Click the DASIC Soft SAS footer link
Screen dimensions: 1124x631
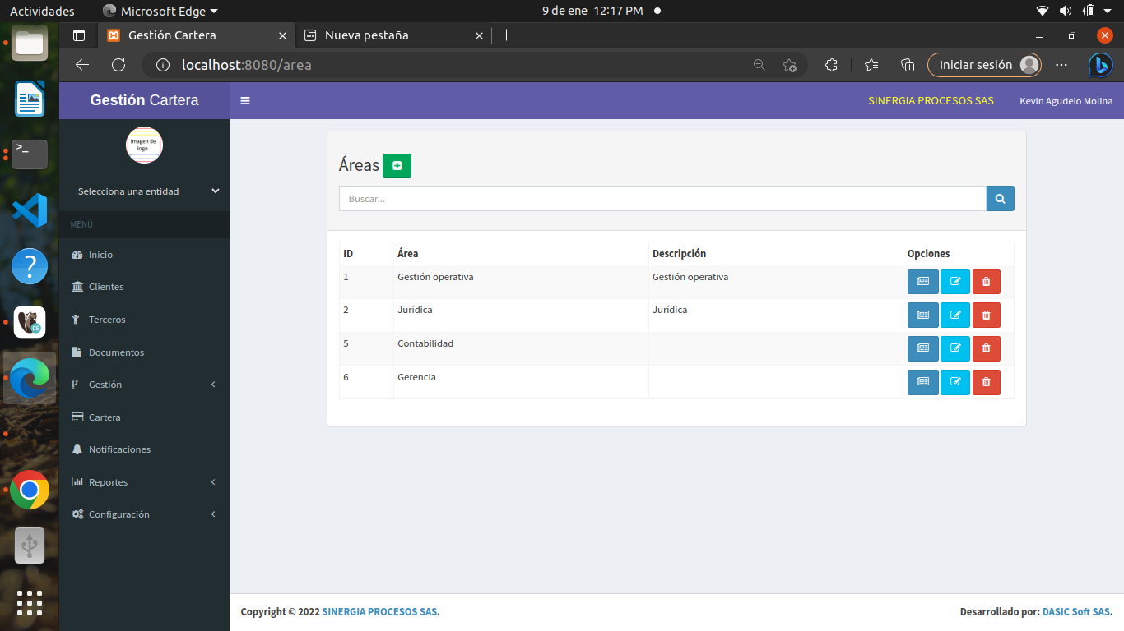coord(1075,612)
